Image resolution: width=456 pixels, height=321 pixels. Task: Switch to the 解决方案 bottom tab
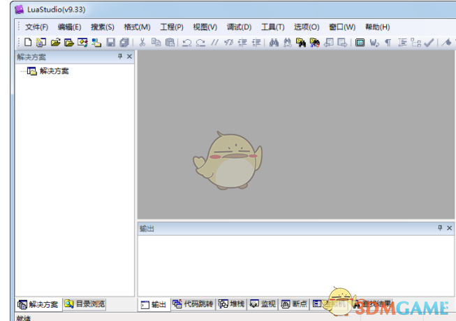(x=38, y=305)
